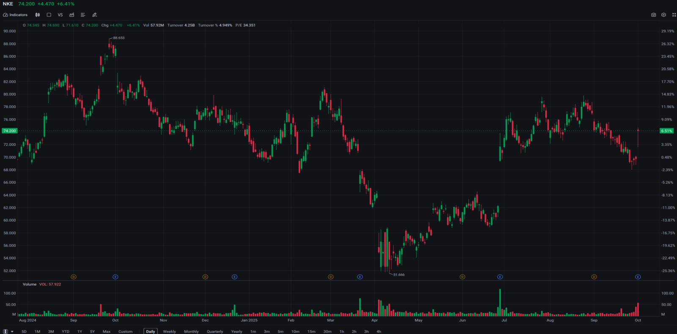Click the E earnings marker before Jan 2025
Screen dimensions: 677x334
[x=235, y=277]
